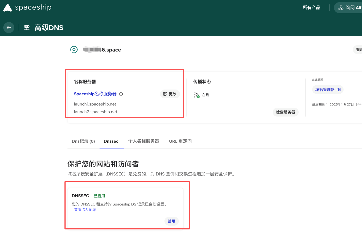The image size is (362, 238).
Task: Click the icon inside 域名管理器 button
Action: click(x=339, y=90)
